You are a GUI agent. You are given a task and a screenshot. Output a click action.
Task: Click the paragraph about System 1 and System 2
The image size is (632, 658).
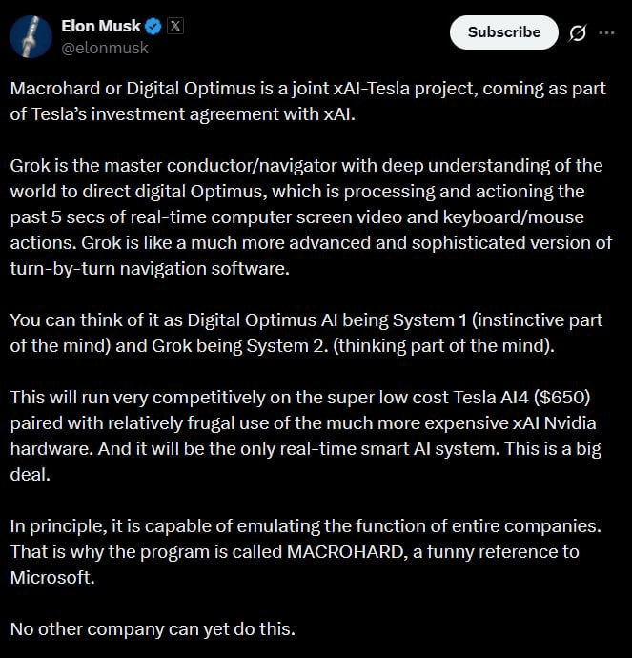(x=305, y=331)
